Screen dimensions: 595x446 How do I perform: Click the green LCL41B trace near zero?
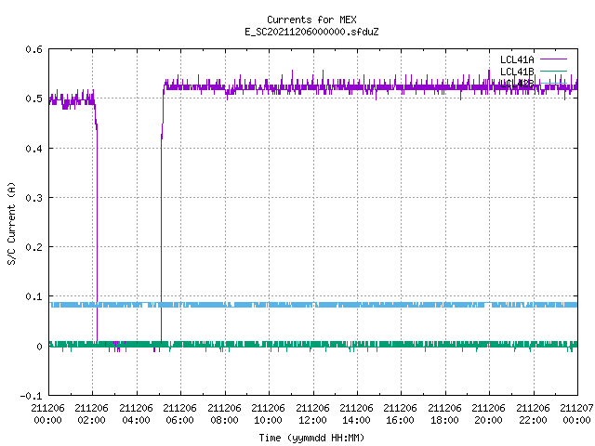point(314,345)
